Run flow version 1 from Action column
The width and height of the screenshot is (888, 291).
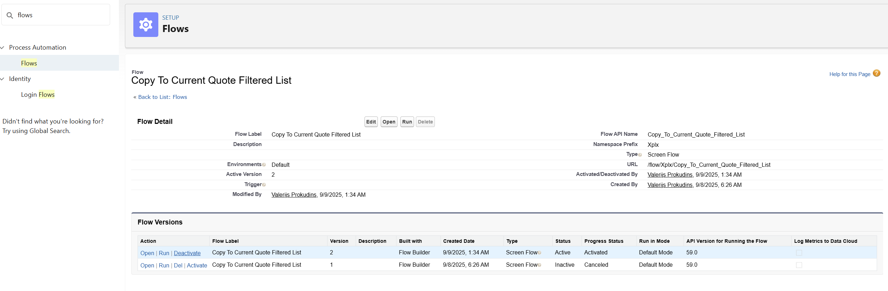click(164, 266)
